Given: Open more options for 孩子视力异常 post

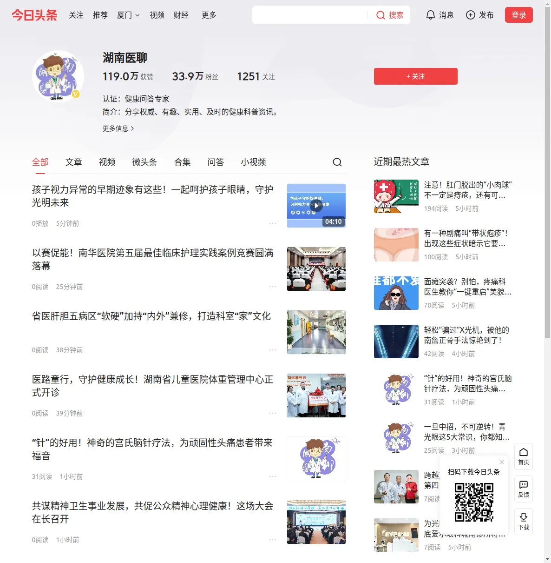Looking at the screenshot, I should click(x=273, y=223).
